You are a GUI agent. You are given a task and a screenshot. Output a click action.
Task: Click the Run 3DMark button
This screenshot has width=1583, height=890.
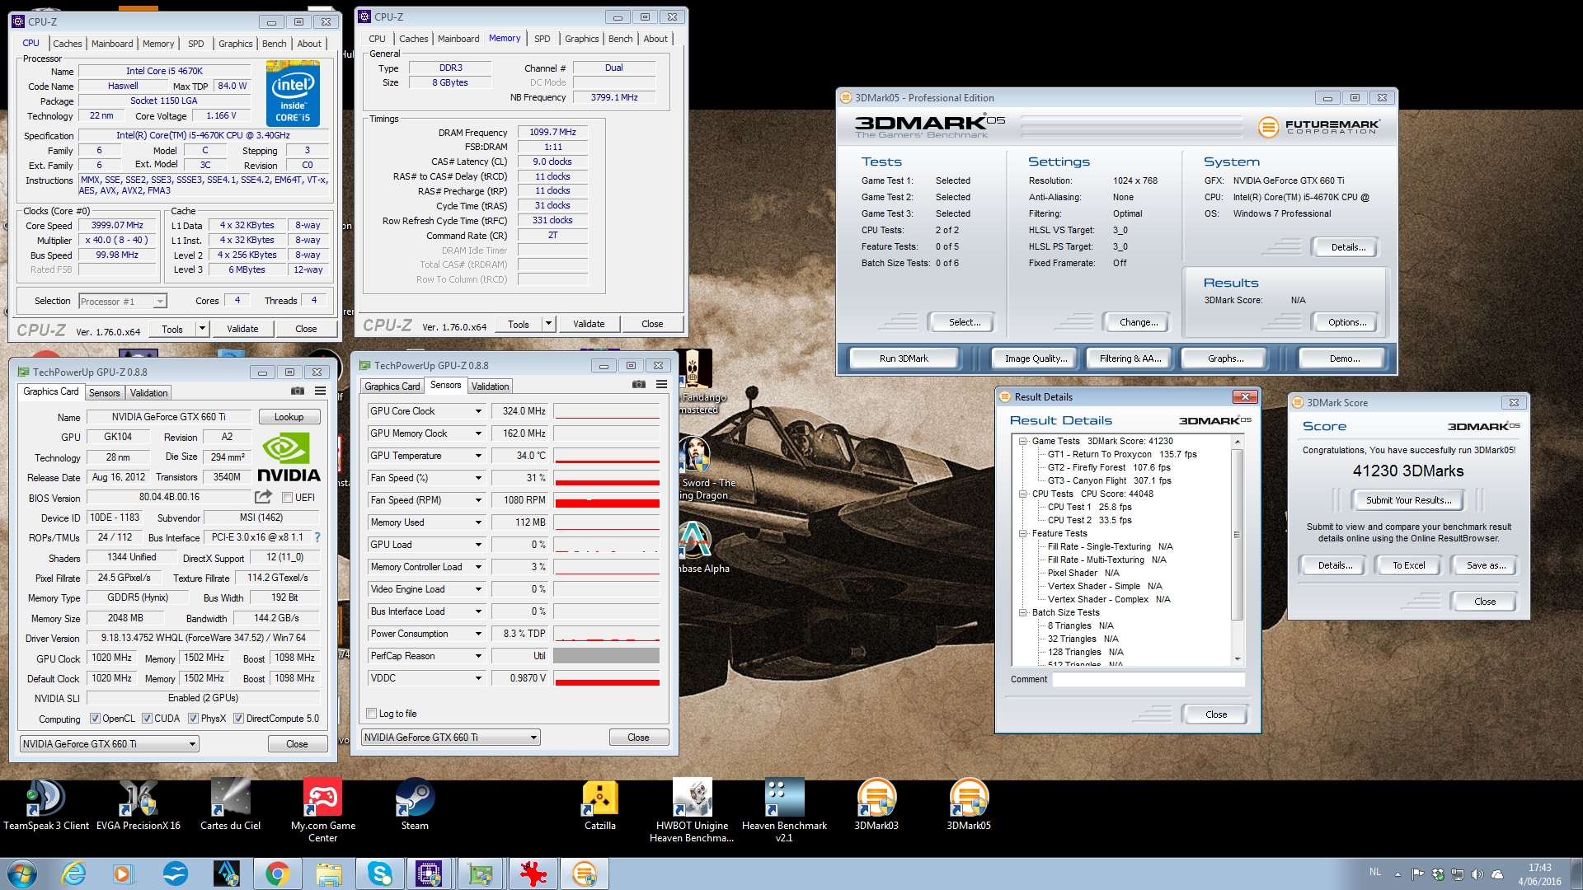pyautogui.click(x=904, y=358)
